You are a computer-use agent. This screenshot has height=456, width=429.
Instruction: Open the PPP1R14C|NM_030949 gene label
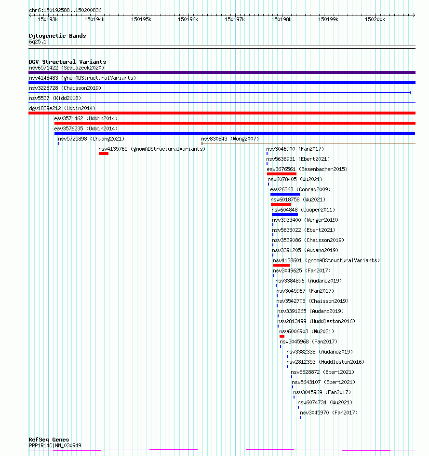pos(55,445)
